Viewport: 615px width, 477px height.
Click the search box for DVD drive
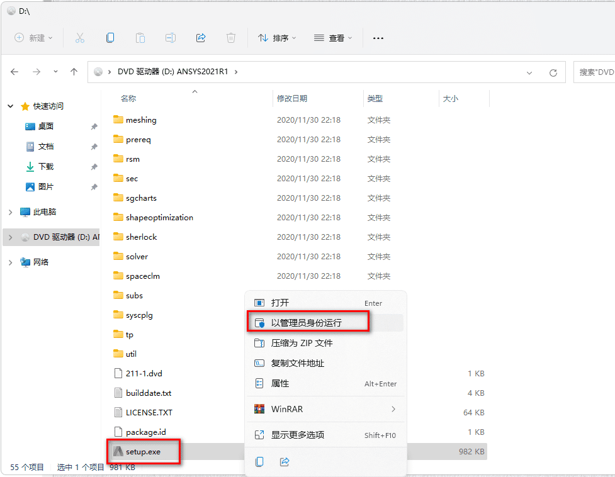coord(595,72)
